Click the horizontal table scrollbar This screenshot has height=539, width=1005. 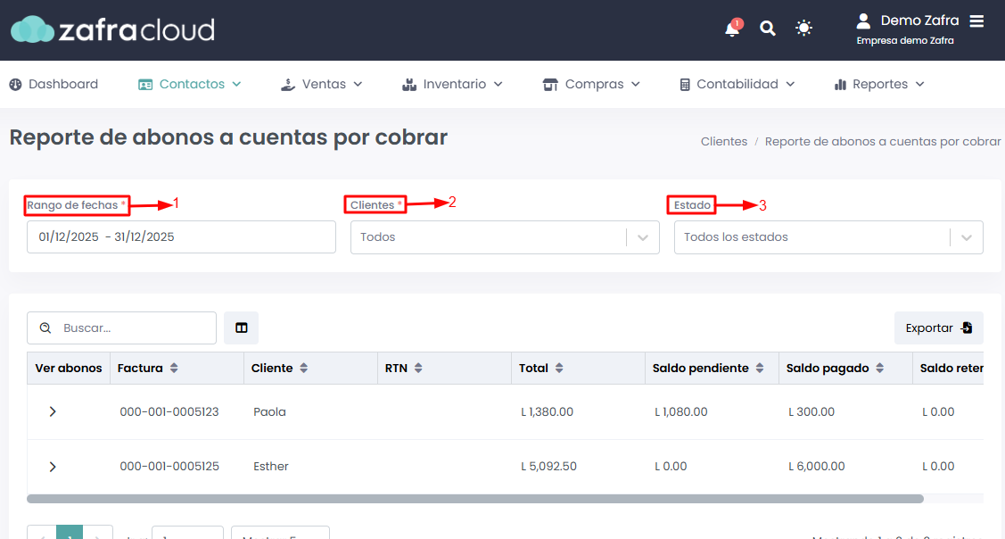click(475, 499)
